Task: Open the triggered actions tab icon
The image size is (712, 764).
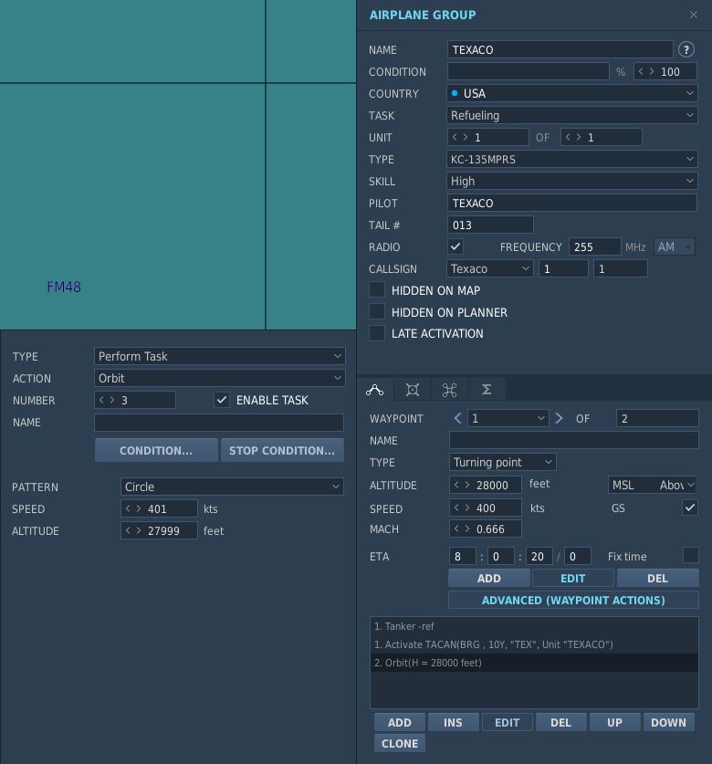Action: [x=449, y=390]
